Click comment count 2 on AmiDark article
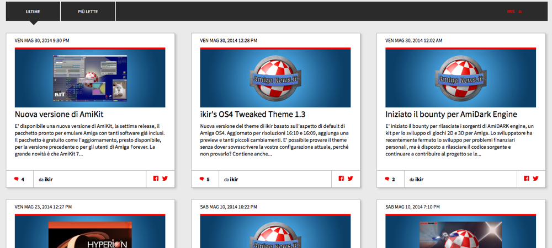Image resolution: width=552 pixels, height=248 pixels. (x=393, y=180)
